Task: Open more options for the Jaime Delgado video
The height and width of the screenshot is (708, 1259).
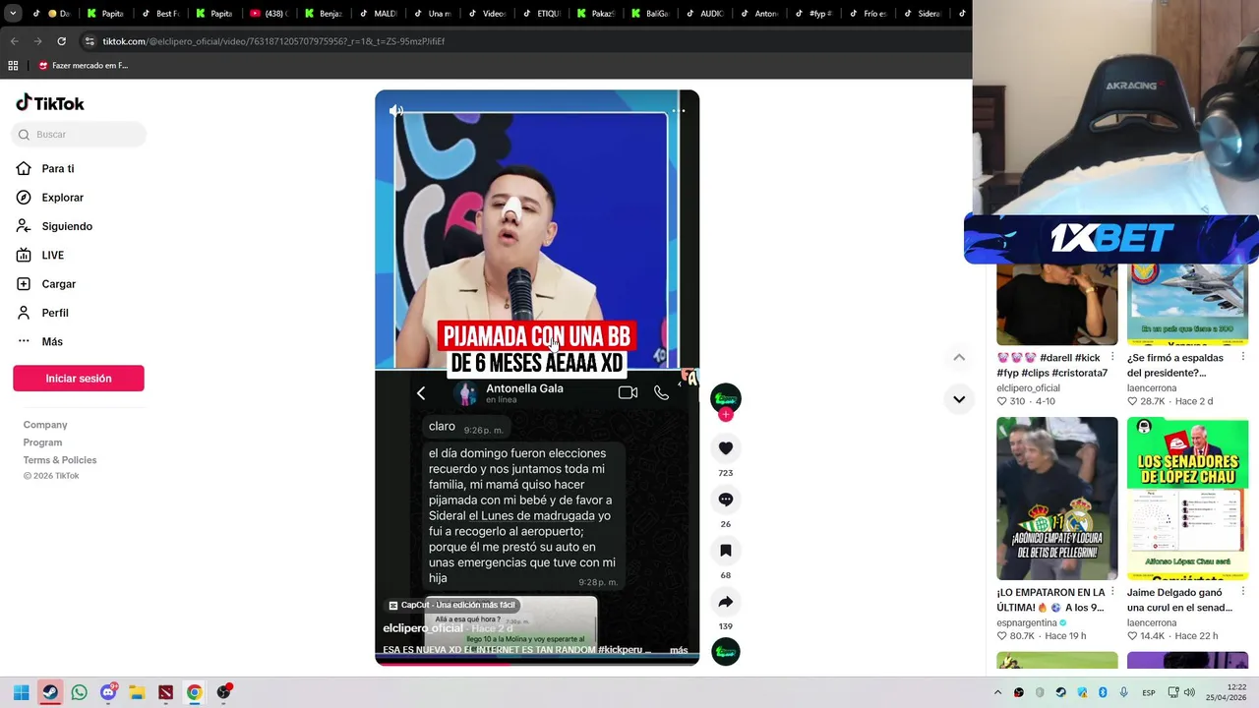Action: (1243, 592)
